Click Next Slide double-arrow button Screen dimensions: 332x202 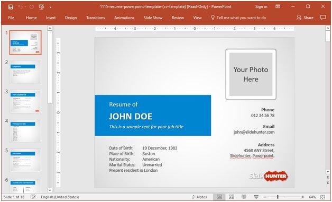coord(328,183)
